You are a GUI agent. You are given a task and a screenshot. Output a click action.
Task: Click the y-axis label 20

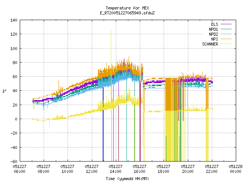pyautogui.click(x=15, y=105)
